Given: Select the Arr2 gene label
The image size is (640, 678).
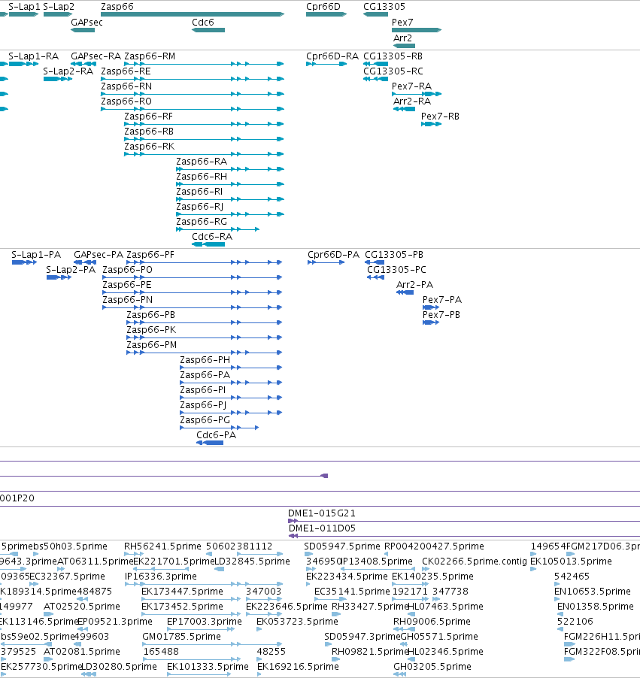Looking at the screenshot, I should click(x=402, y=38).
